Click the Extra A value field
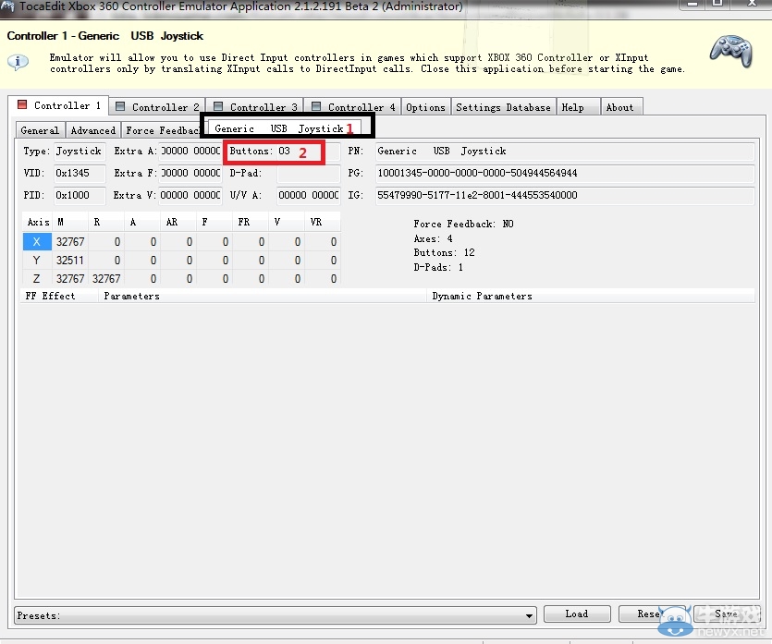This screenshot has width=772, height=644. 190,151
